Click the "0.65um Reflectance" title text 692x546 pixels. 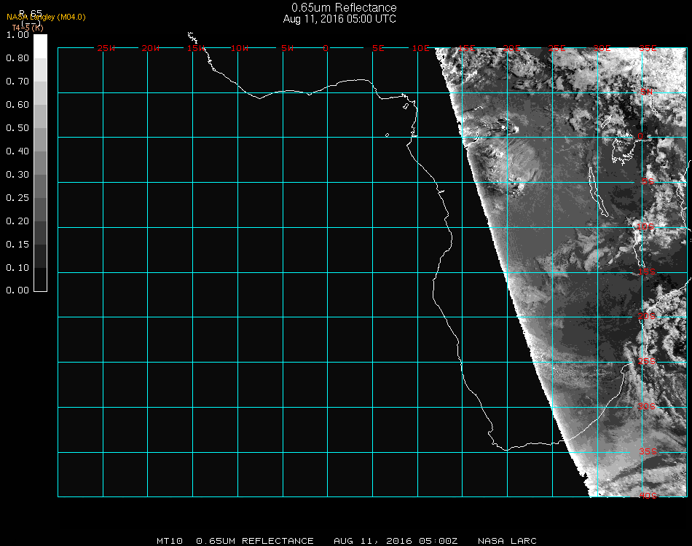point(344,7)
